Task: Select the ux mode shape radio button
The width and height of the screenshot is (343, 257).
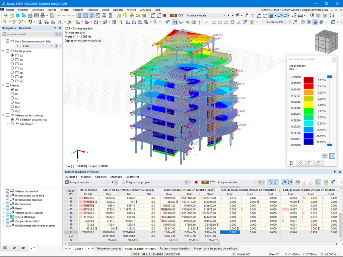Action: [x=12, y=60]
